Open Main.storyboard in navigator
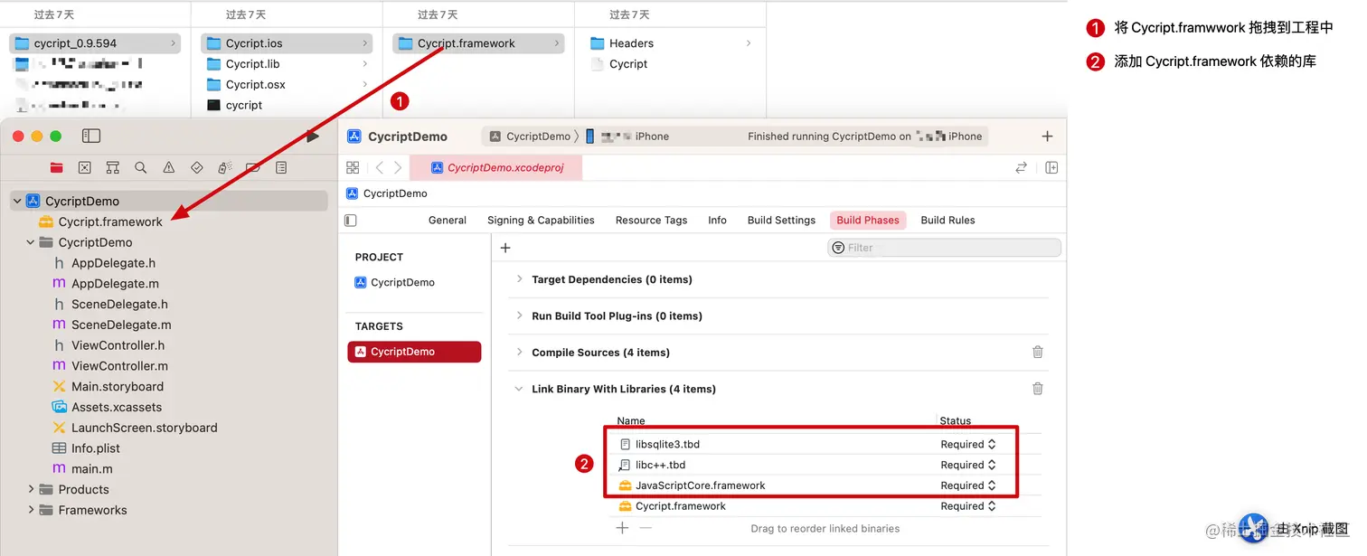This screenshot has height=556, width=1367. [118, 386]
